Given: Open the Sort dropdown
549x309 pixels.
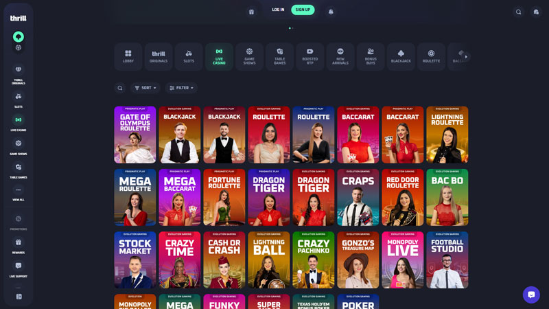Looking at the screenshot, I should point(145,88).
